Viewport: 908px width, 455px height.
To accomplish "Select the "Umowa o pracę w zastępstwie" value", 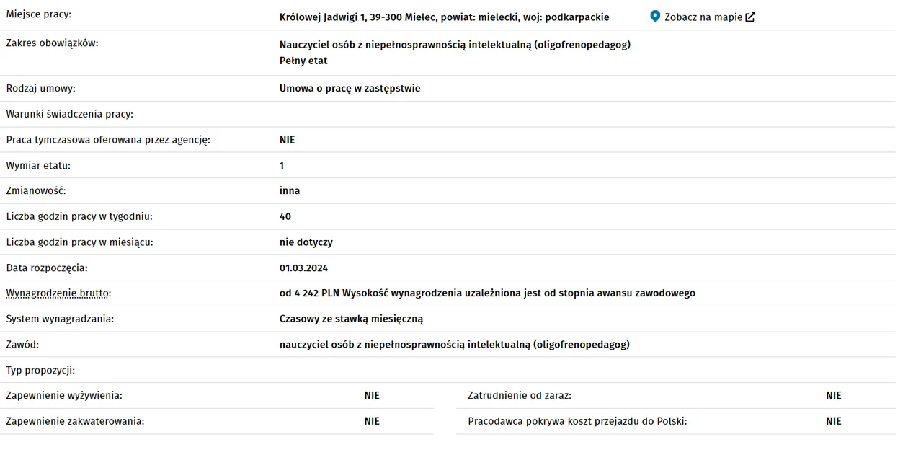I will [x=350, y=89].
